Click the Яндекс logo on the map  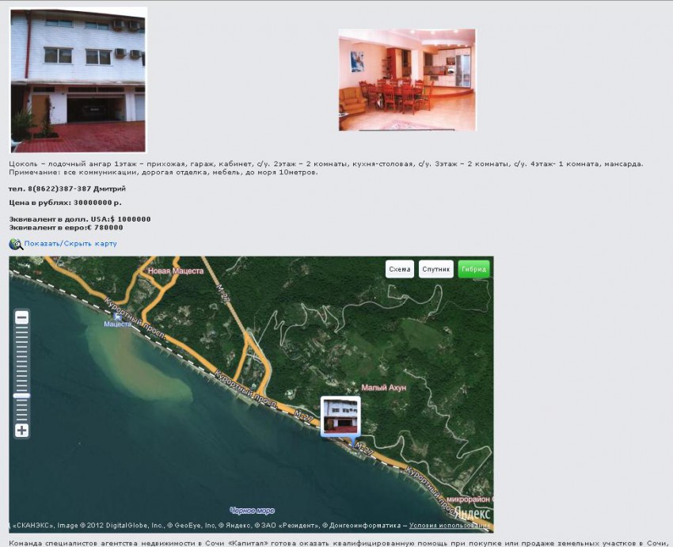click(472, 513)
